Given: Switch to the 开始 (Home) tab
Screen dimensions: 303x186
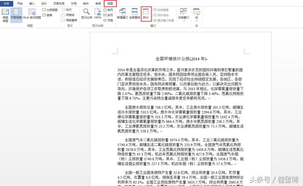Looking at the screenshot, I should pos(20,3).
